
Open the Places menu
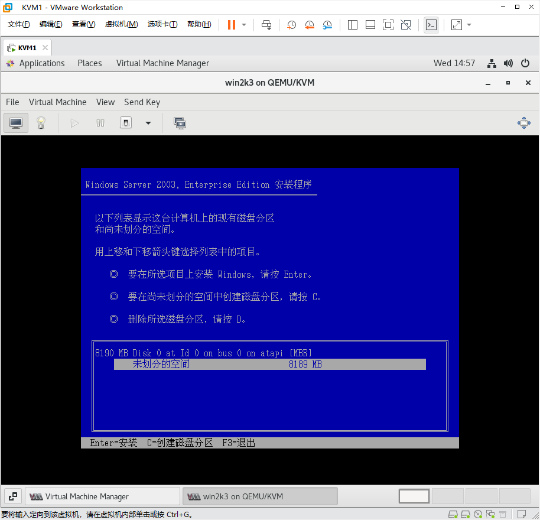(x=90, y=63)
